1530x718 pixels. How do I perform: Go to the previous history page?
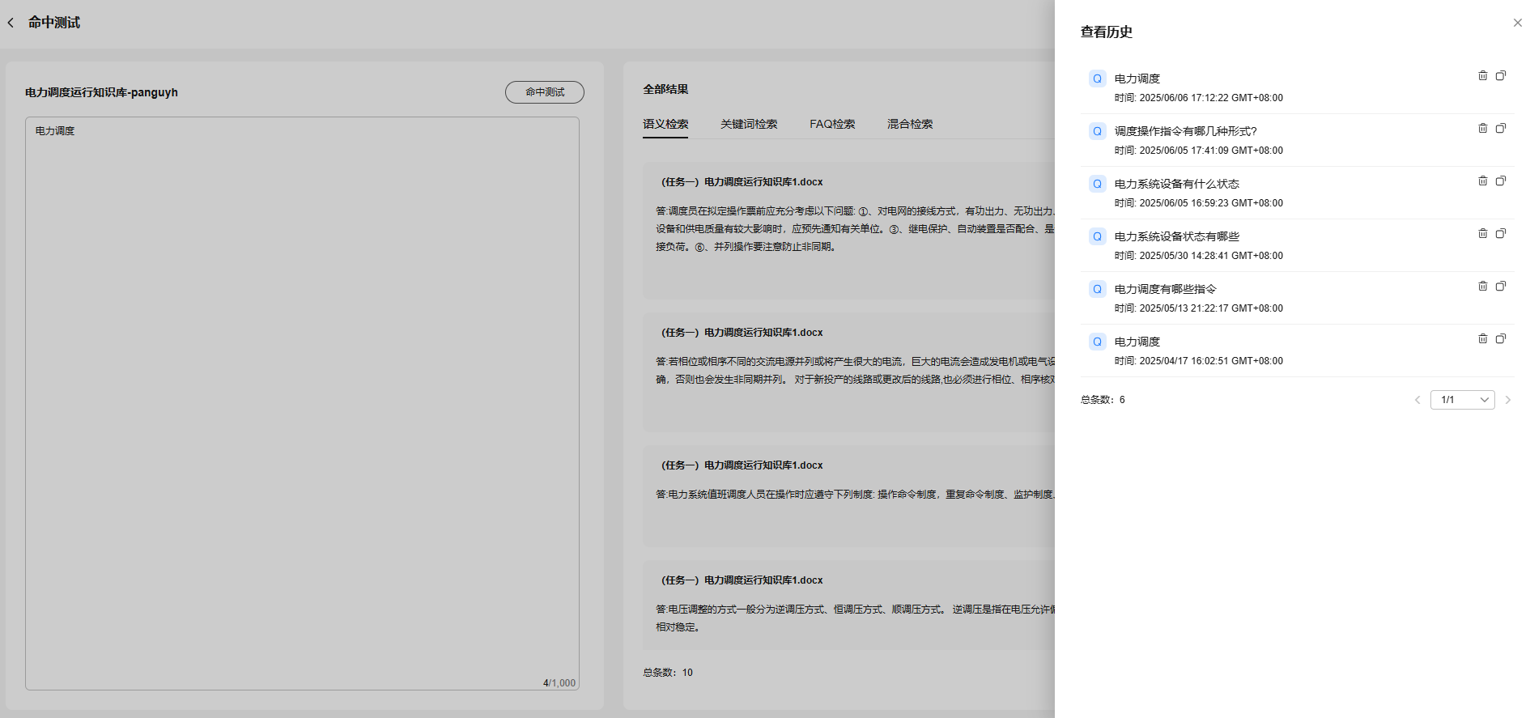(1417, 400)
